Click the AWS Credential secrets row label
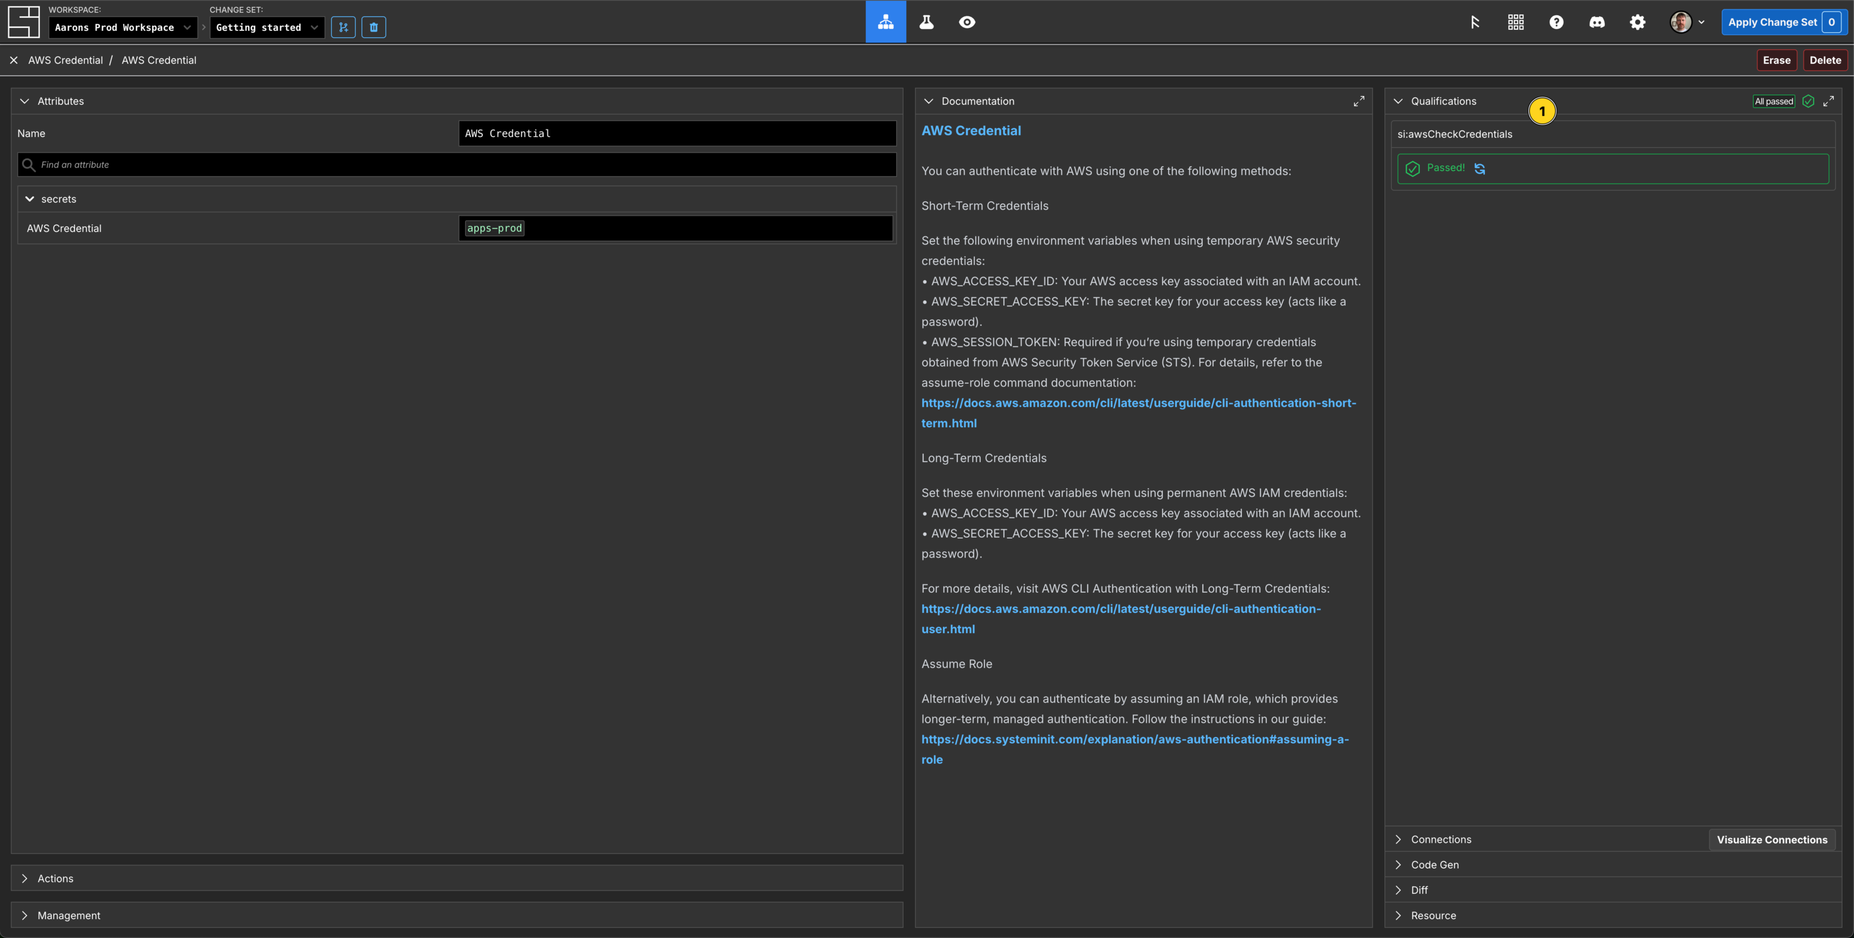The height and width of the screenshot is (938, 1854). (64, 227)
